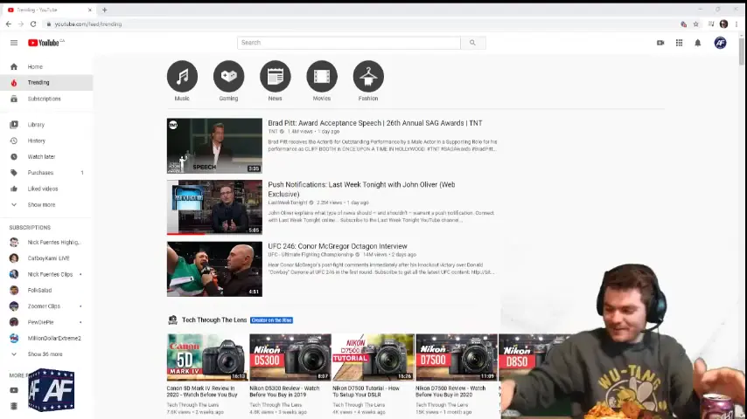Open the Fashion trending category

(x=368, y=77)
